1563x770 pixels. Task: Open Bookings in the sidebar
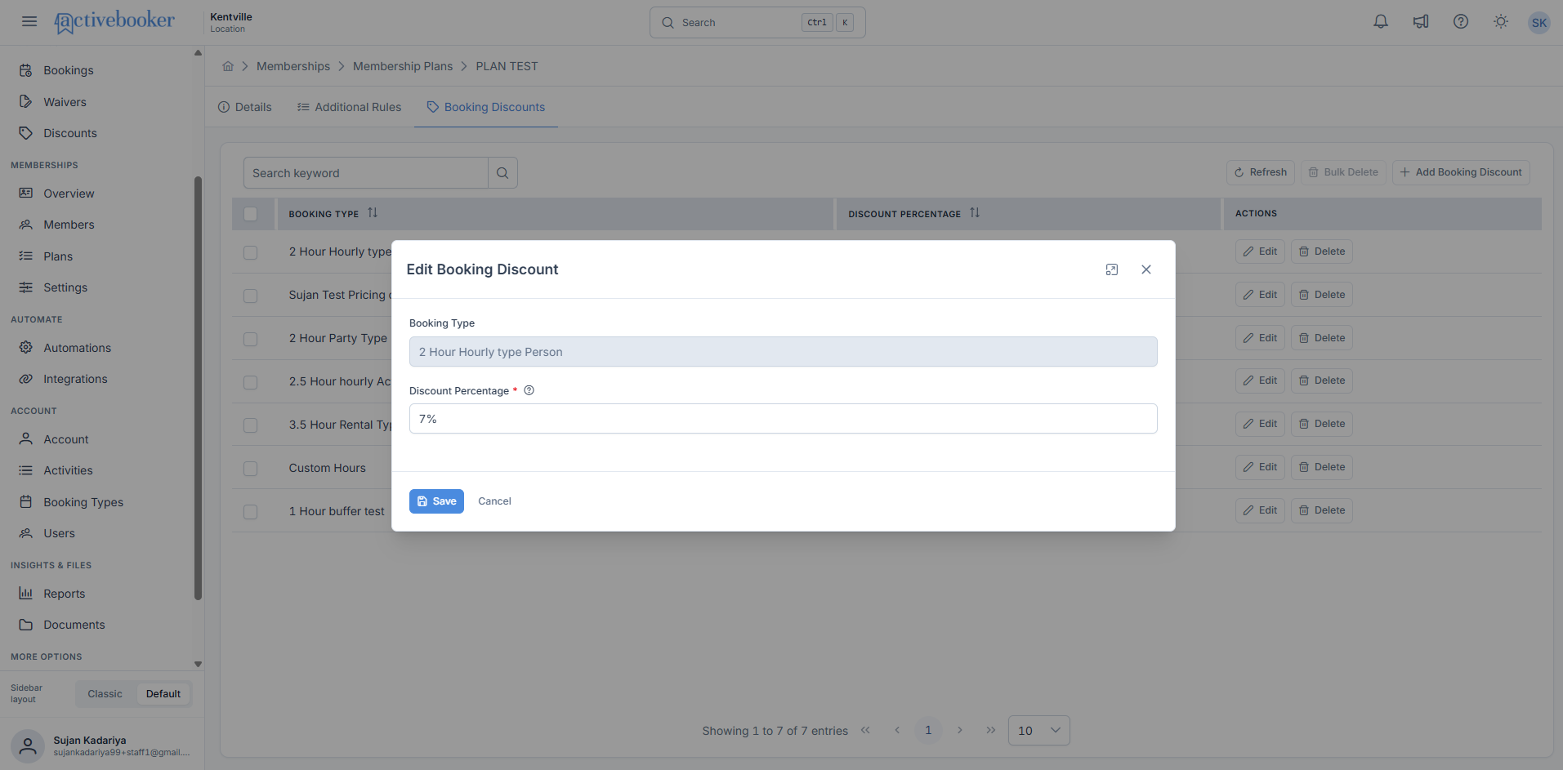click(x=69, y=70)
